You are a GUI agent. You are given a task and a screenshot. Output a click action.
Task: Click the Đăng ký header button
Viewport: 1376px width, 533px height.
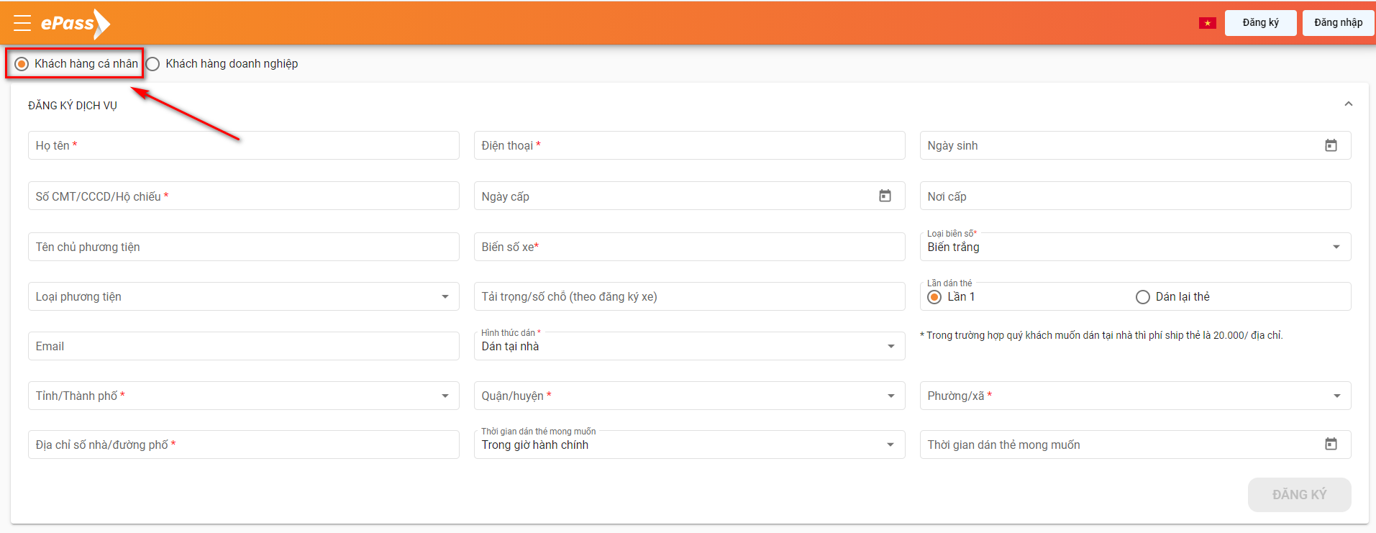click(1260, 23)
